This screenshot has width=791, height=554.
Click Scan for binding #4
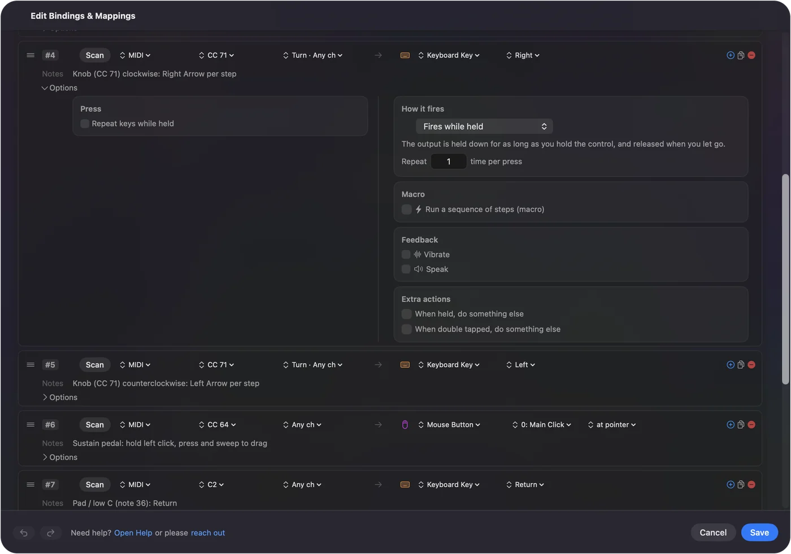coord(95,55)
